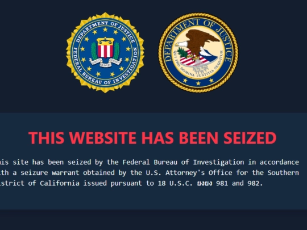Click the FBI seal emblem
Viewport: 307px width, 230px height.
click(105, 53)
